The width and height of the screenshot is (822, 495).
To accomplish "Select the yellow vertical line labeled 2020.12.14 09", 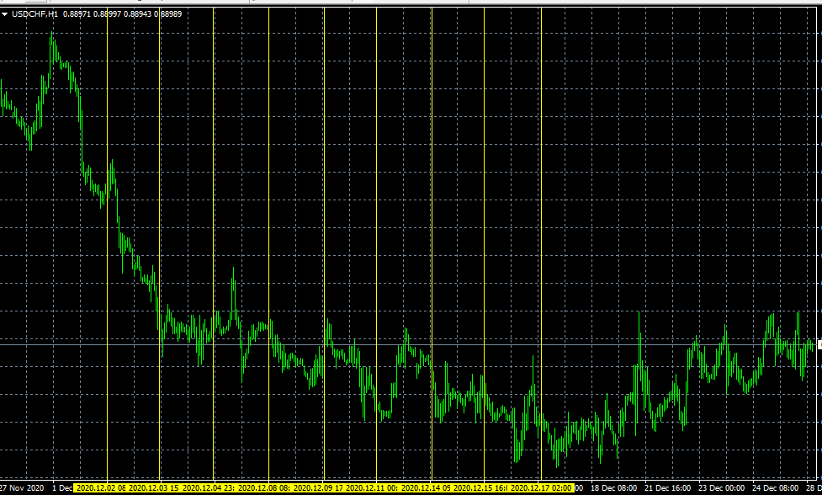I will (432, 244).
